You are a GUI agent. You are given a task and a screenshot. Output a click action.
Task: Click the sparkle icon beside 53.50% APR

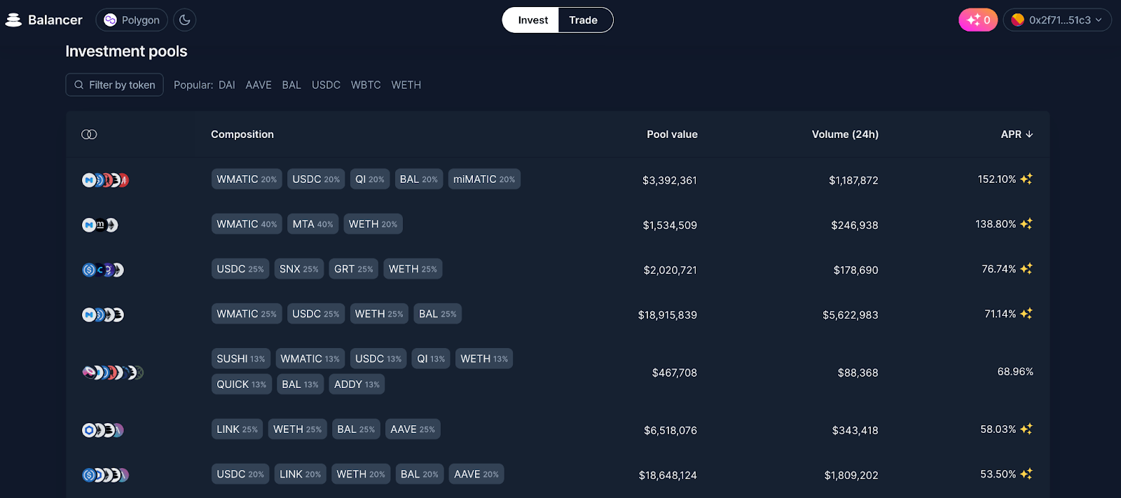point(1026,474)
